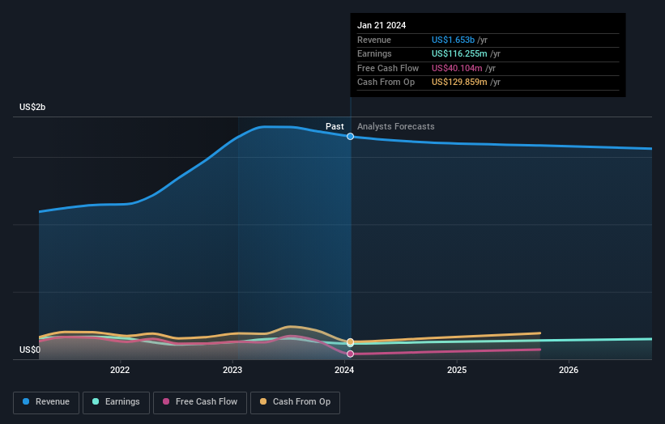665x424 pixels.
Task: Toggle the Earnings legend series
Action: (116, 402)
